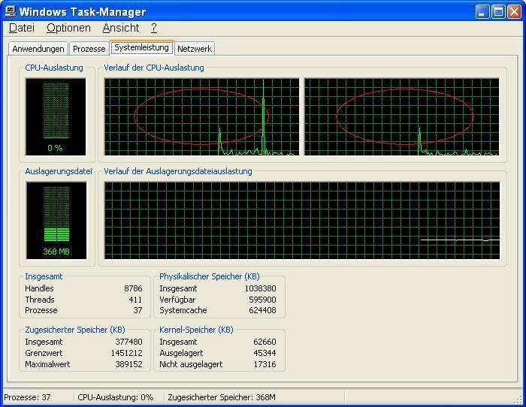Click the window resize grip in status bar
The width and height of the screenshot is (526, 407).
coord(518,399)
